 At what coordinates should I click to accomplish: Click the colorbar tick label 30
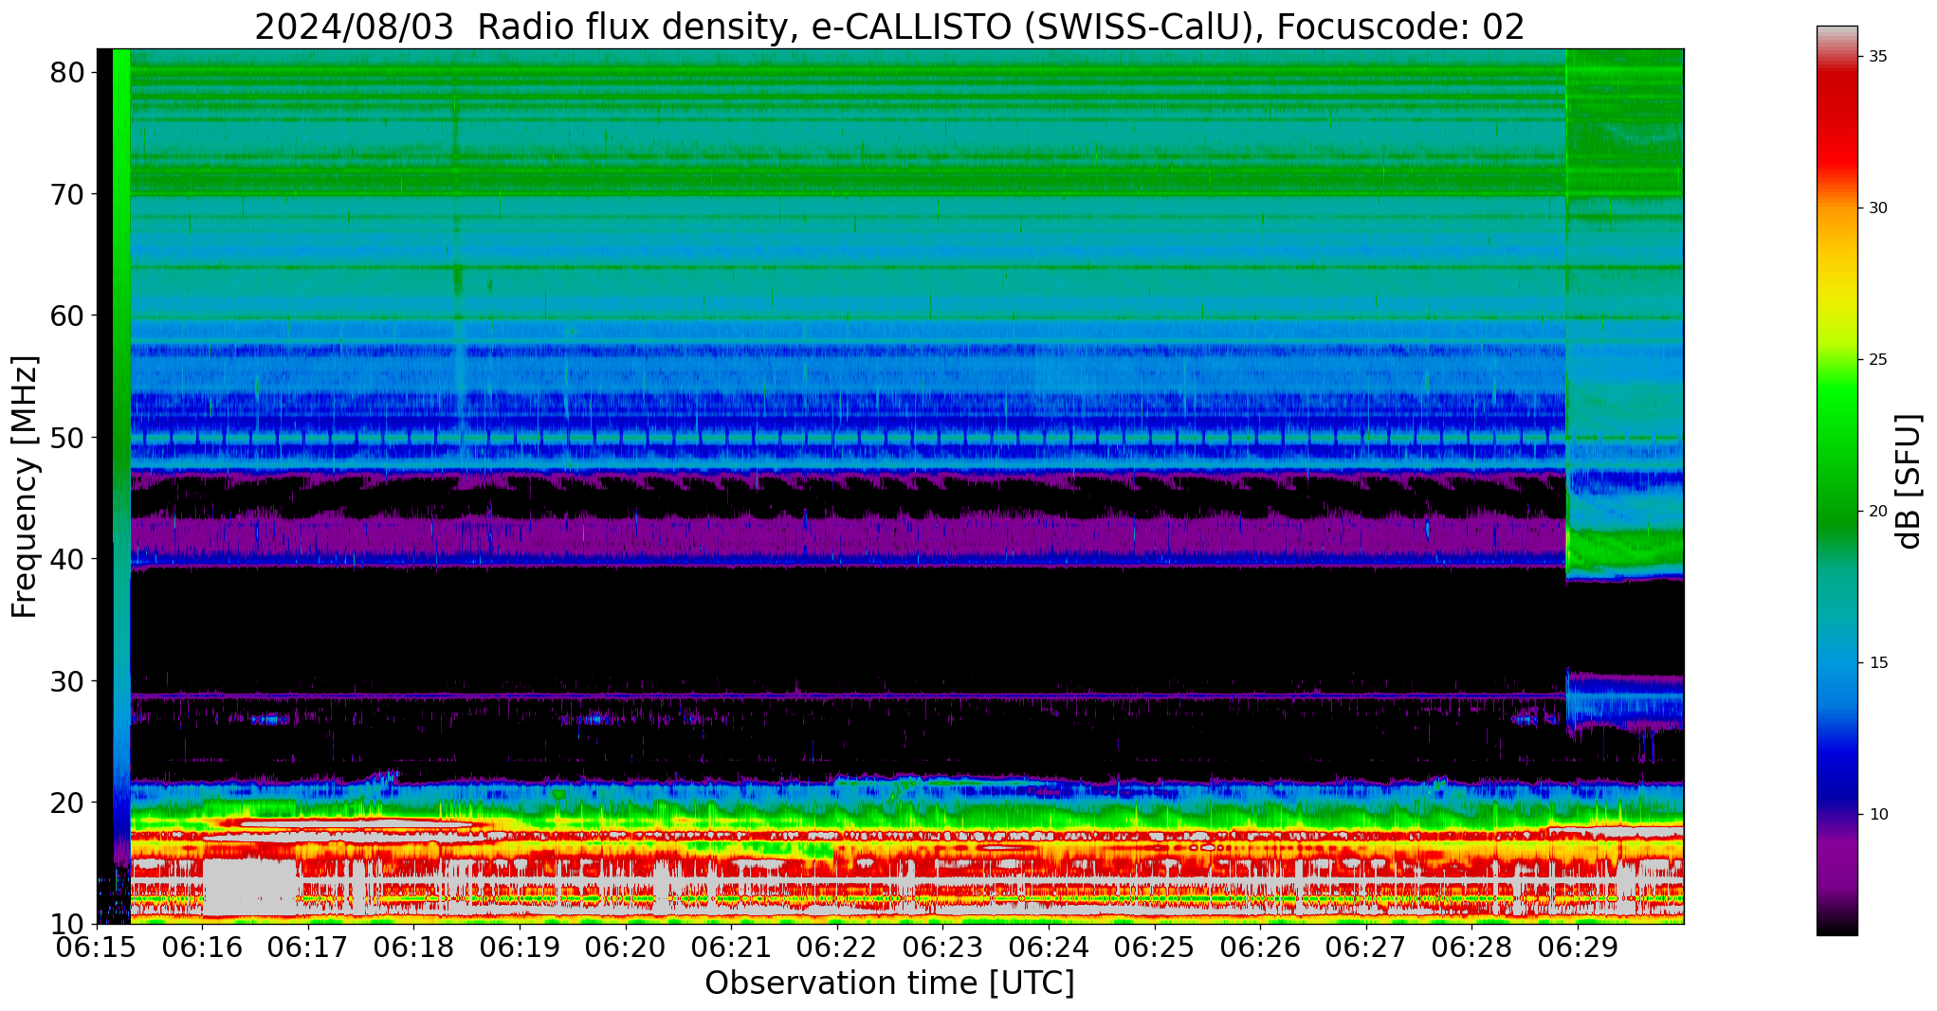tap(1878, 208)
